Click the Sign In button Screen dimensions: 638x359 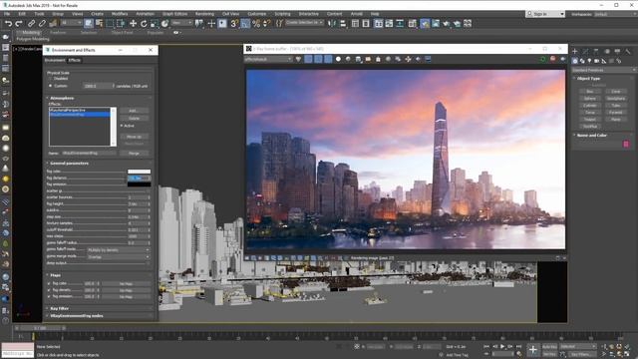pyautogui.click(x=545, y=14)
